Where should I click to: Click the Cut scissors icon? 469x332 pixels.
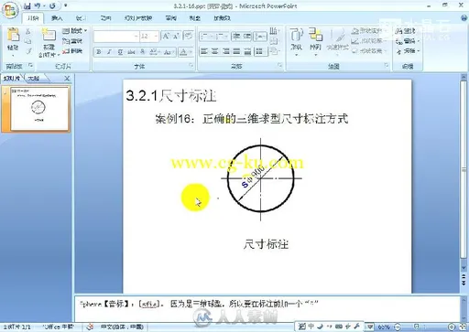tap(28, 31)
